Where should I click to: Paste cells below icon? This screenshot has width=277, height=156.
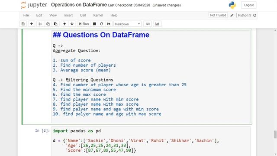point(55,24)
